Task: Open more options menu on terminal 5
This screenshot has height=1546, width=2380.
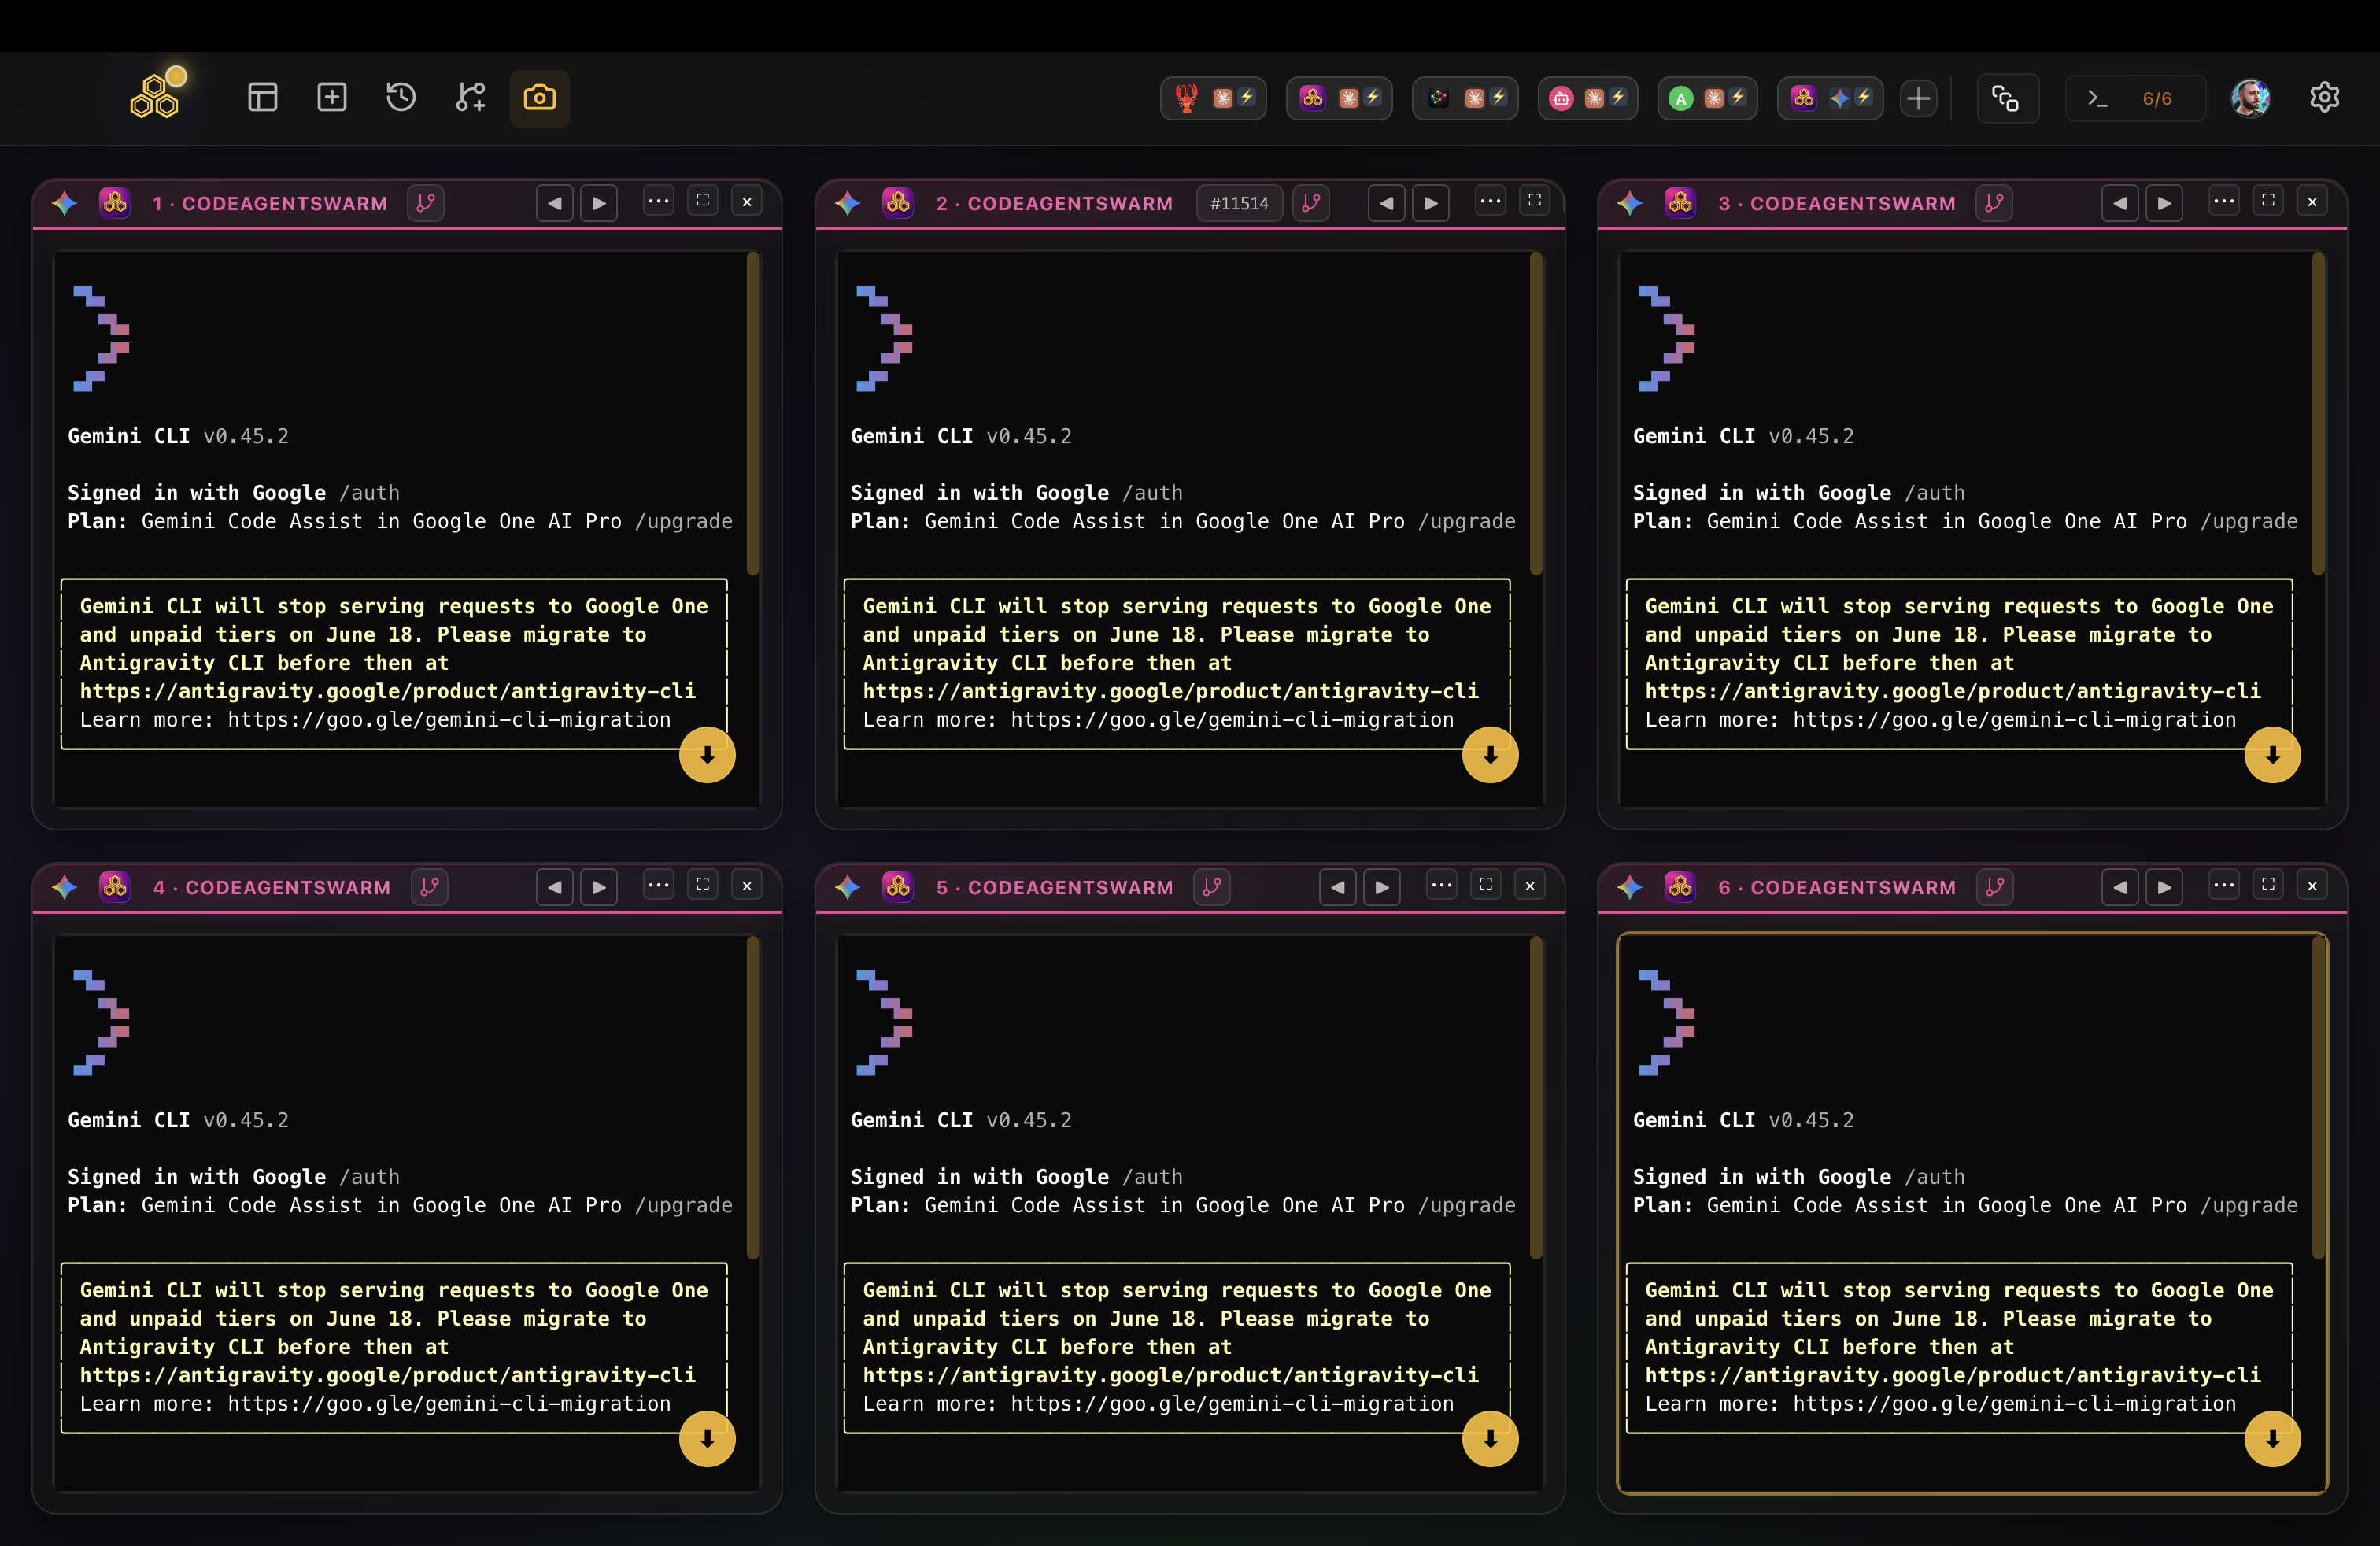Action: [x=1441, y=885]
